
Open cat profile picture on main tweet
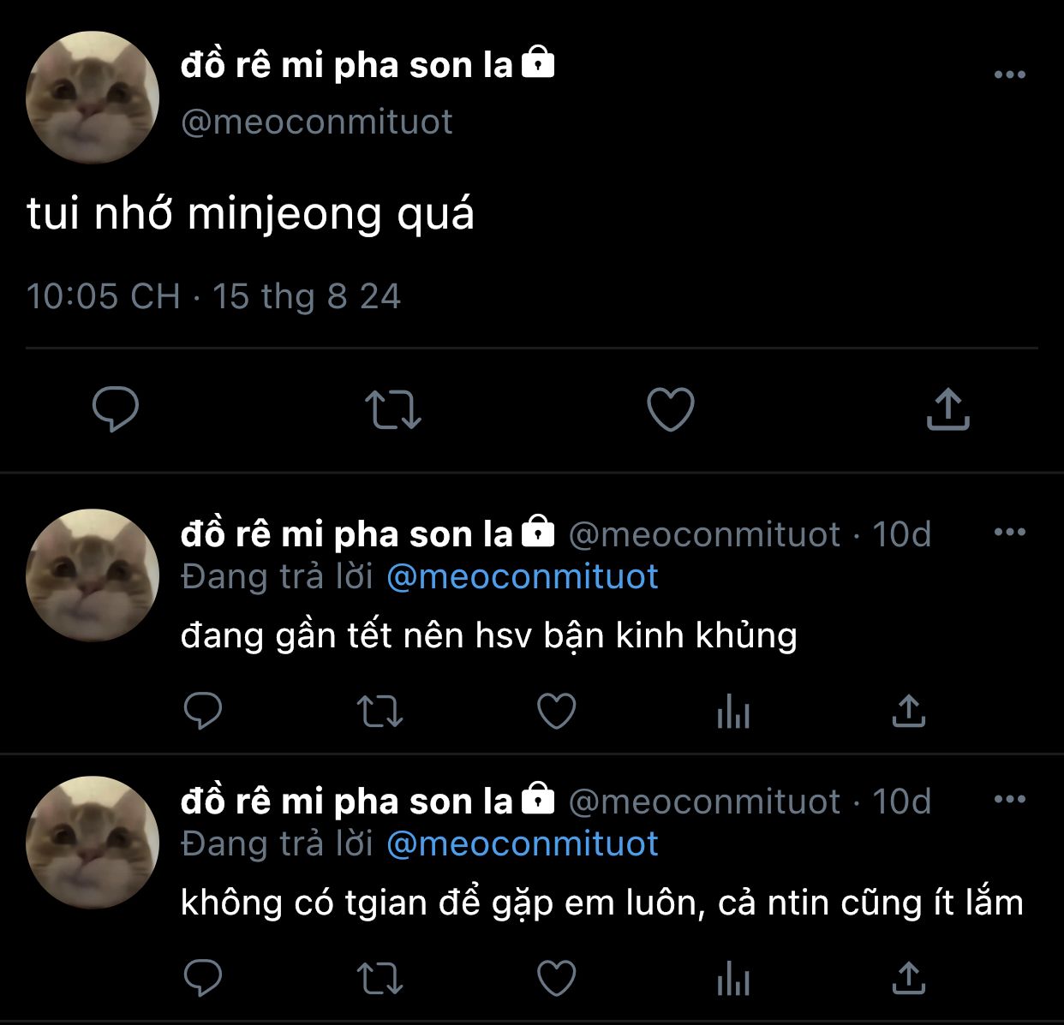(x=93, y=98)
